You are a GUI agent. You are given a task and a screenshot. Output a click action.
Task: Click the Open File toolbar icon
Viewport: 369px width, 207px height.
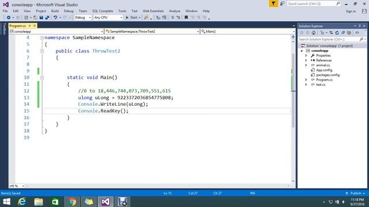35,18
